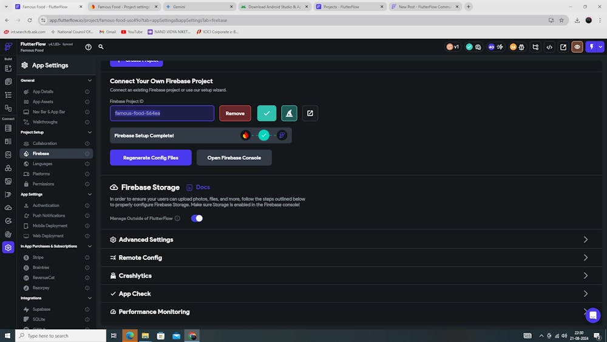Click the info icon beside Manage Outside of FlutterFlow

coord(177,219)
